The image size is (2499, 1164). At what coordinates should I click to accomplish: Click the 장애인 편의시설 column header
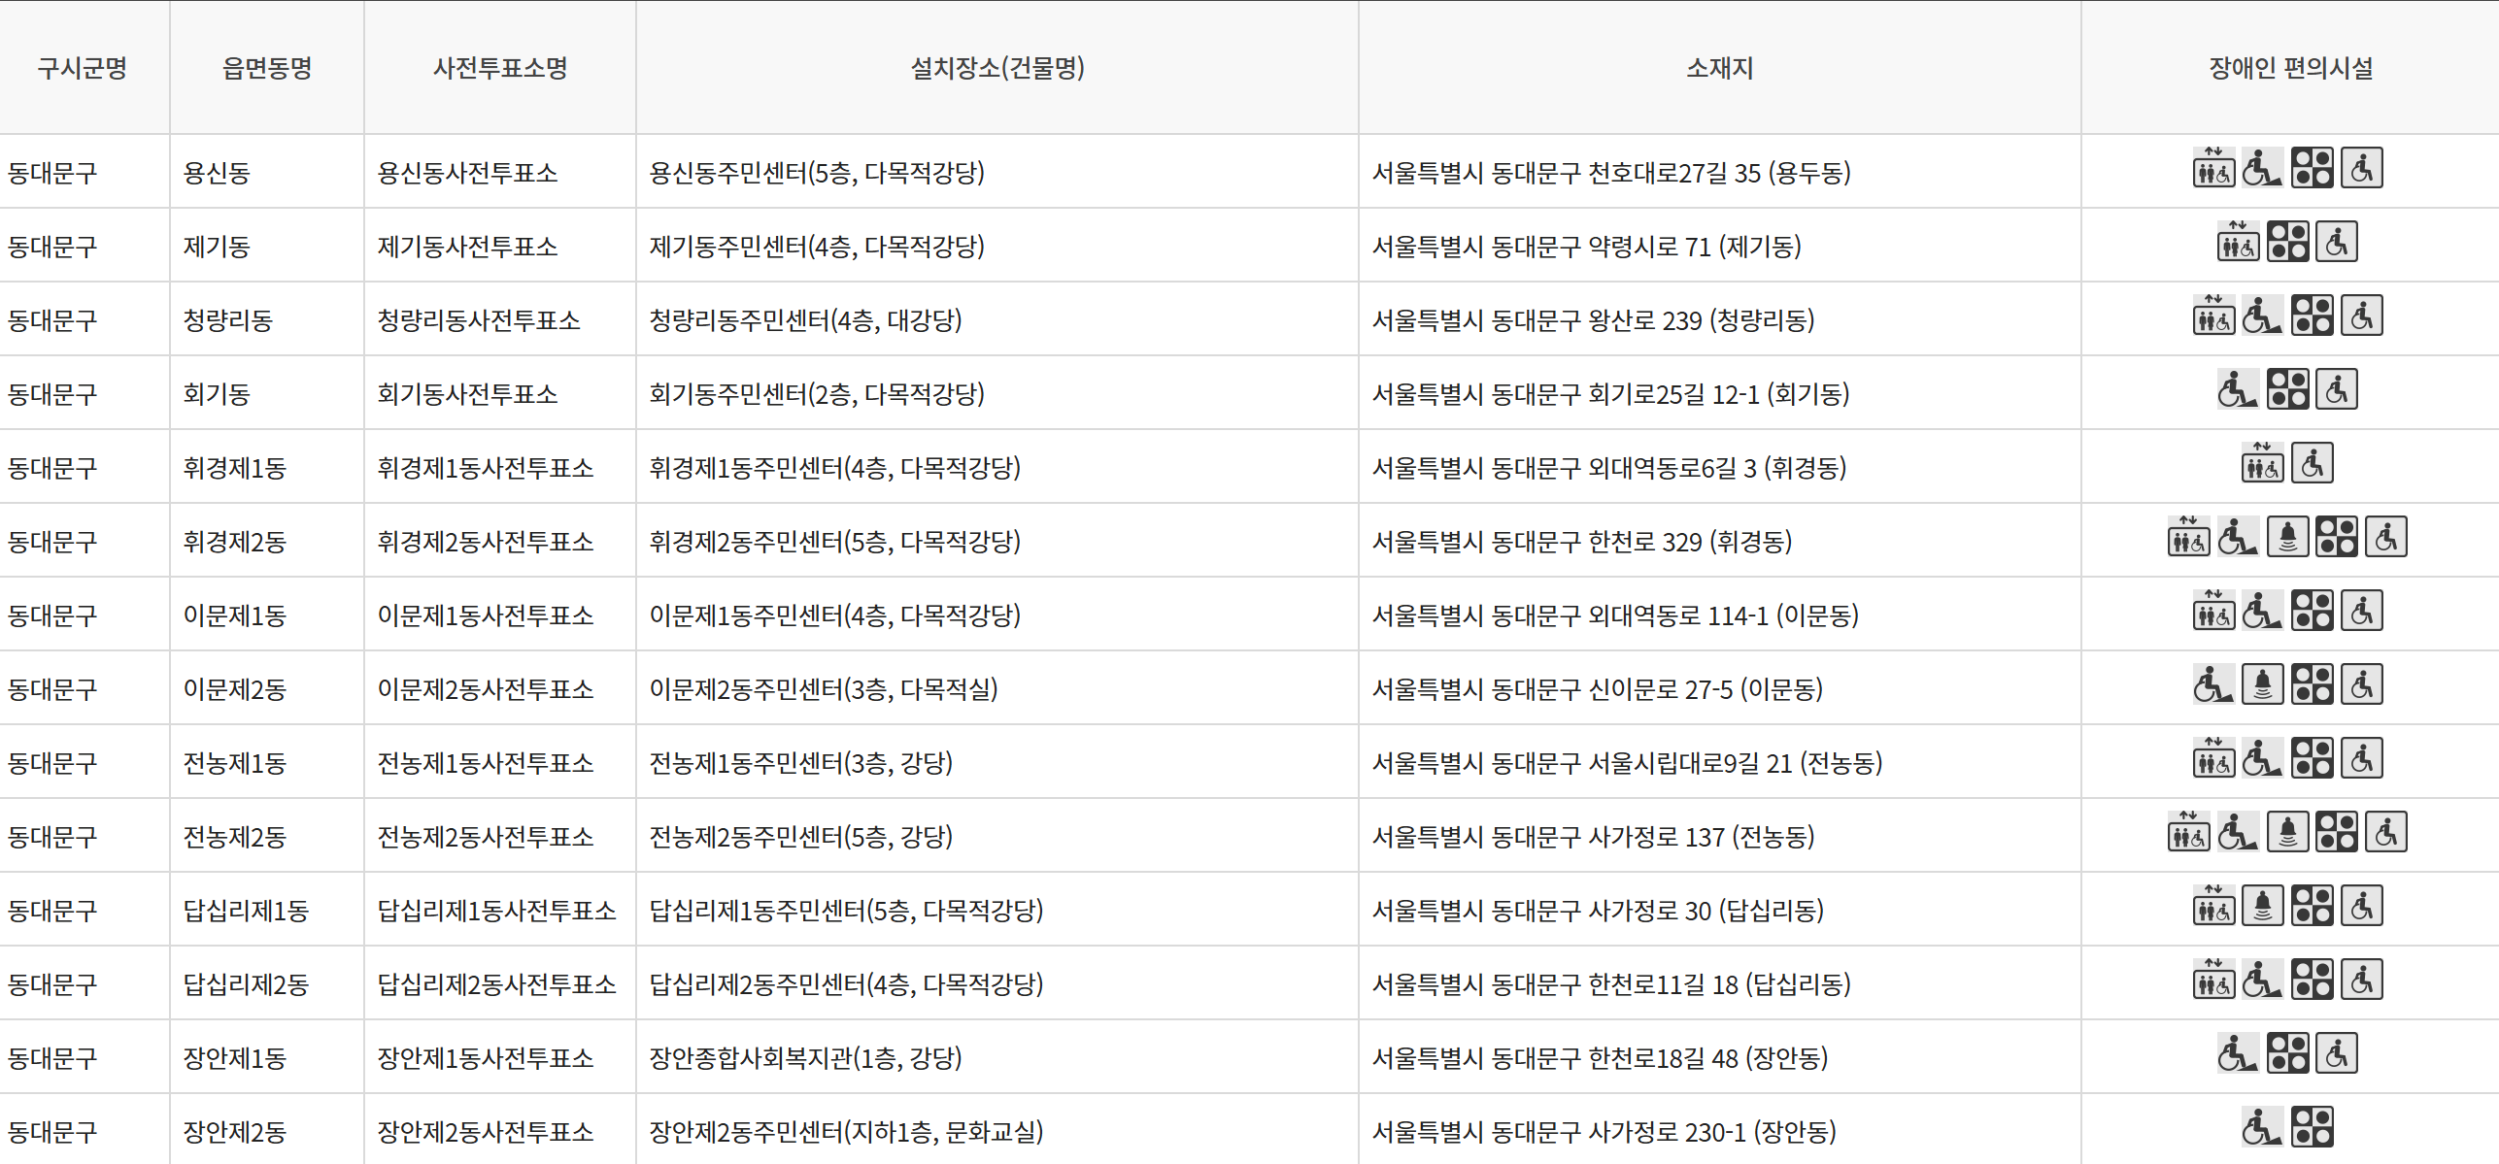click(x=2290, y=68)
